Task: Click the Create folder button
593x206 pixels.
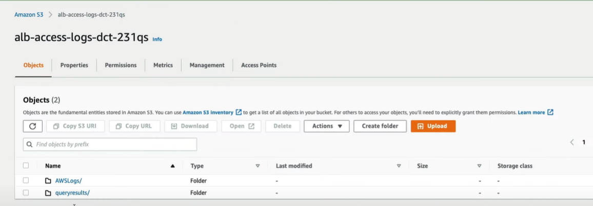Action: pyautogui.click(x=380, y=126)
